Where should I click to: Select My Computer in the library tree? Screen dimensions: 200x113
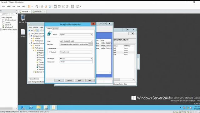(7, 18)
